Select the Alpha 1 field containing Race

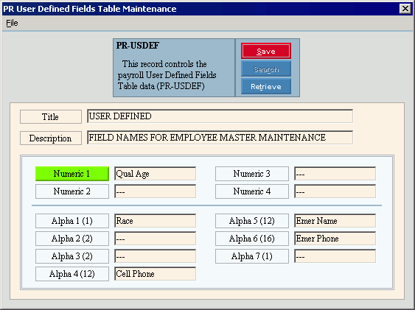[x=155, y=221]
